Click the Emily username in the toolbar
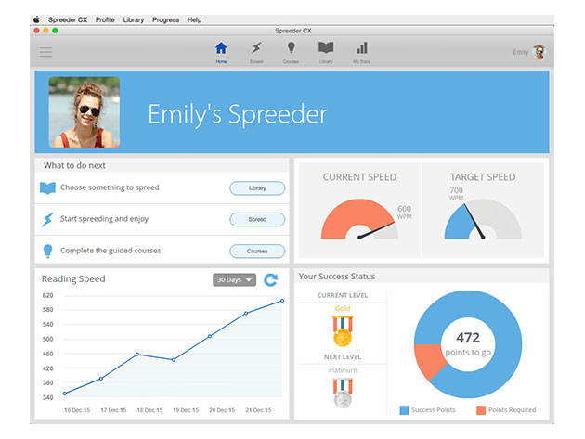This screenshot has width=585, height=439. pyautogui.click(x=520, y=52)
